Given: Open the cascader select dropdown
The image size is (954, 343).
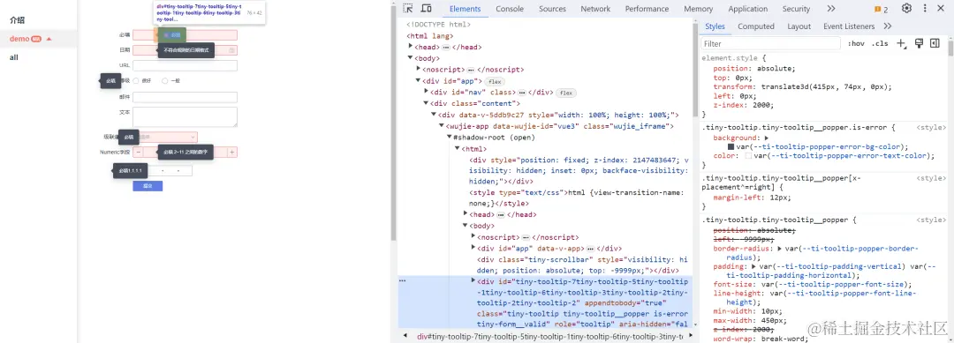Looking at the screenshot, I should pos(165,138).
